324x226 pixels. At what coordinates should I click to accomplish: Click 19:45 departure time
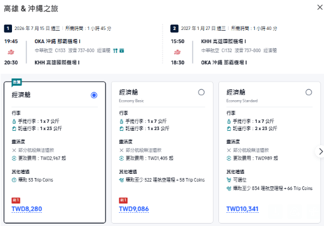click(x=11, y=41)
